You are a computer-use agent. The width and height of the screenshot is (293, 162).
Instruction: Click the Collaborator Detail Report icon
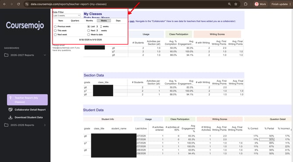[10, 109]
